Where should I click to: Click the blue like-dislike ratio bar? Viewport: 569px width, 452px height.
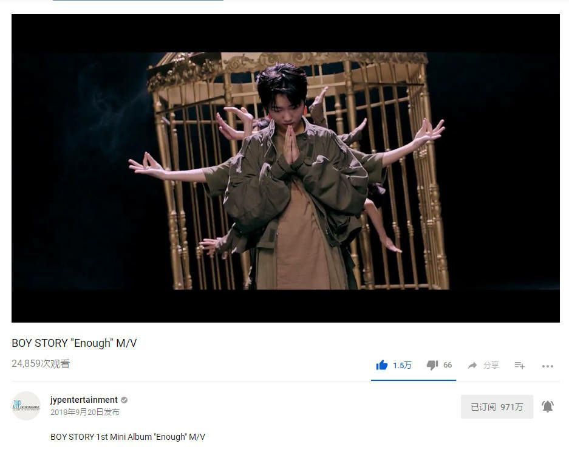pos(414,380)
